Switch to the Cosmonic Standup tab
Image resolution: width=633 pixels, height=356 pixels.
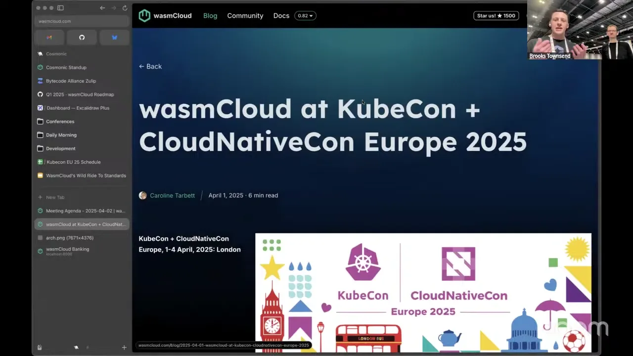click(x=82, y=67)
